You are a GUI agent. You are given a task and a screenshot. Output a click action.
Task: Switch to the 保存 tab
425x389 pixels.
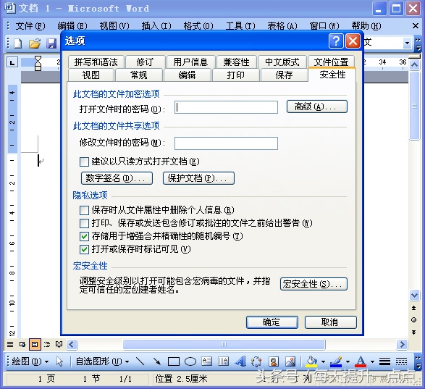tap(284, 75)
